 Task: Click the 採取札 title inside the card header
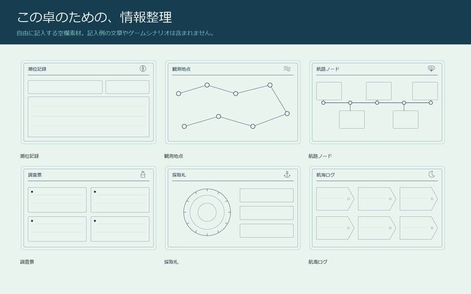179,175
